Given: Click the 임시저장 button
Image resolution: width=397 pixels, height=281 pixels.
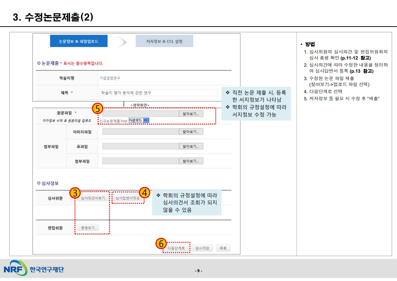Looking at the screenshot, I should [x=202, y=248].
